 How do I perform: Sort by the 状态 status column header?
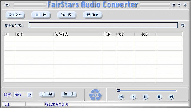(145, 34)
